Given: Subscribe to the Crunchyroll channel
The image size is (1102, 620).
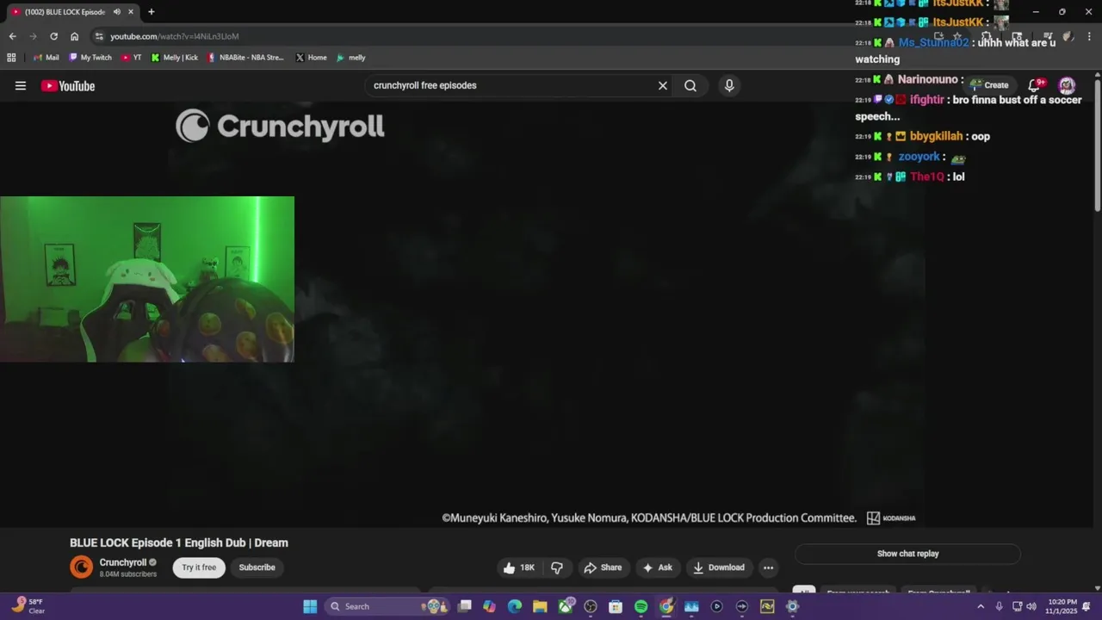Looking at the screenshot, I should click(257, 567).
